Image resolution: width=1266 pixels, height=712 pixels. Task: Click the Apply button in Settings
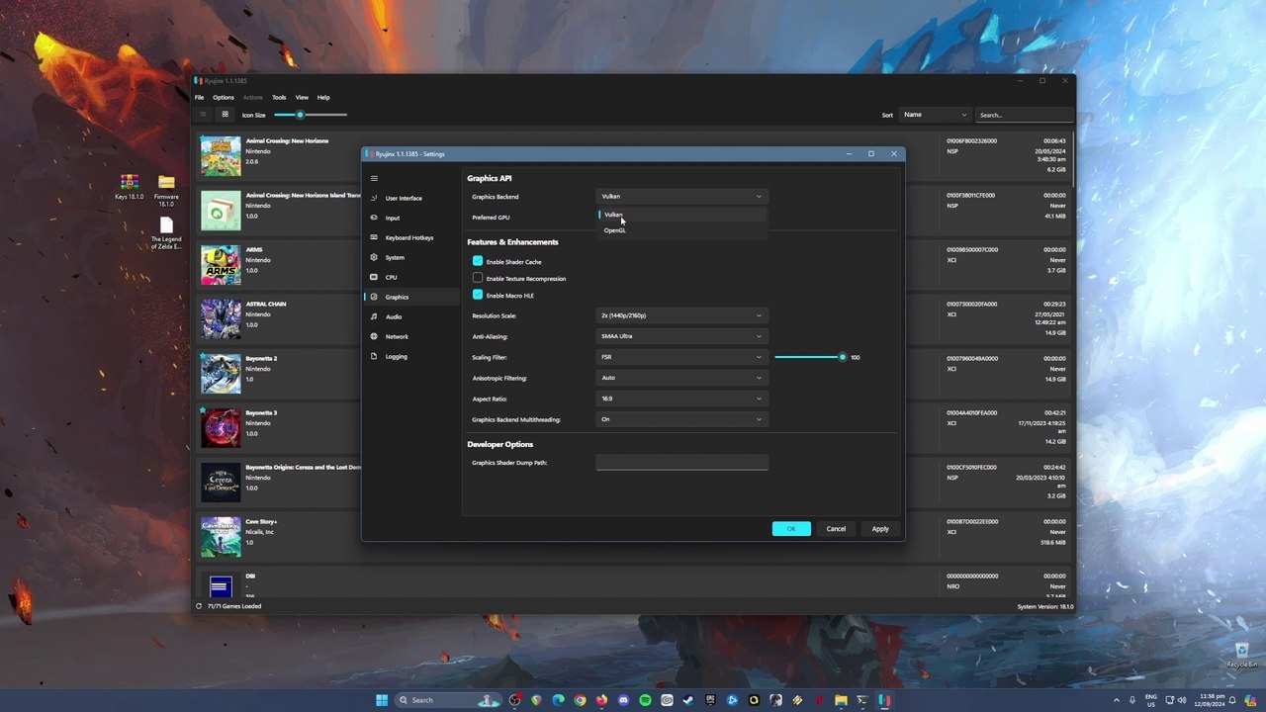pyautogui.click(x=880, y=529)
